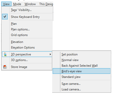Select Normal view
The height and width of the screenshot is (94, 113).
click(70, 60)
